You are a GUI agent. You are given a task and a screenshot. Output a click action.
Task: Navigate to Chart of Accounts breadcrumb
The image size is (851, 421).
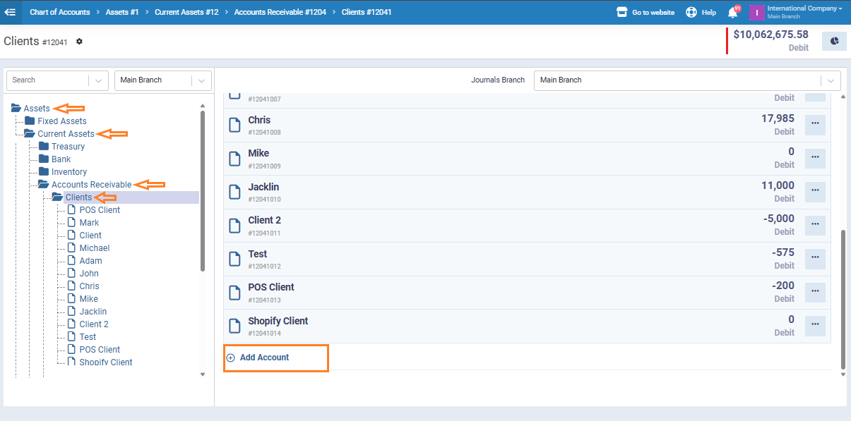(59, 12)
